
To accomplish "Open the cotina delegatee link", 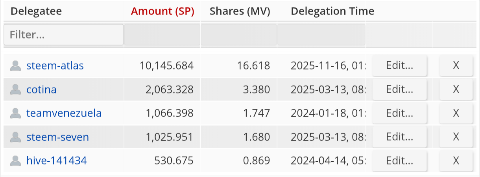I will pos(41,89).
